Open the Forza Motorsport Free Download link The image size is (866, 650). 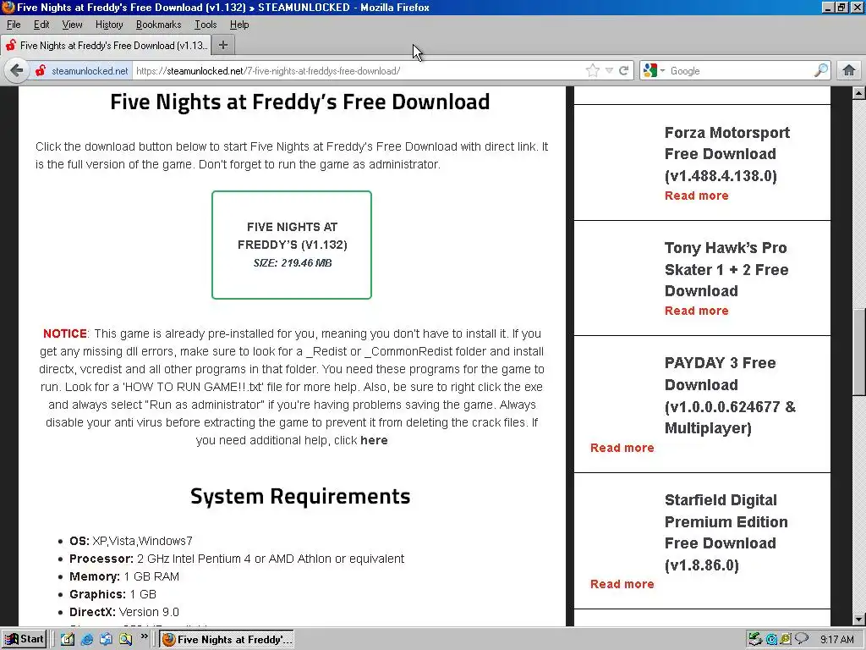[726, 154]
